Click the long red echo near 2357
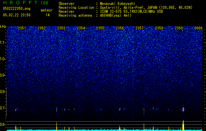Image resolution: width=206 pixels, height=131 pixels. (144, 111)
